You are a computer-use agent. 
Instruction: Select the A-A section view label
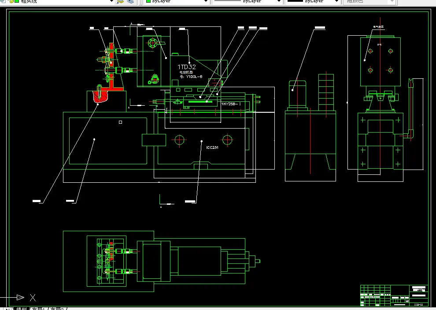coord(379,44)
